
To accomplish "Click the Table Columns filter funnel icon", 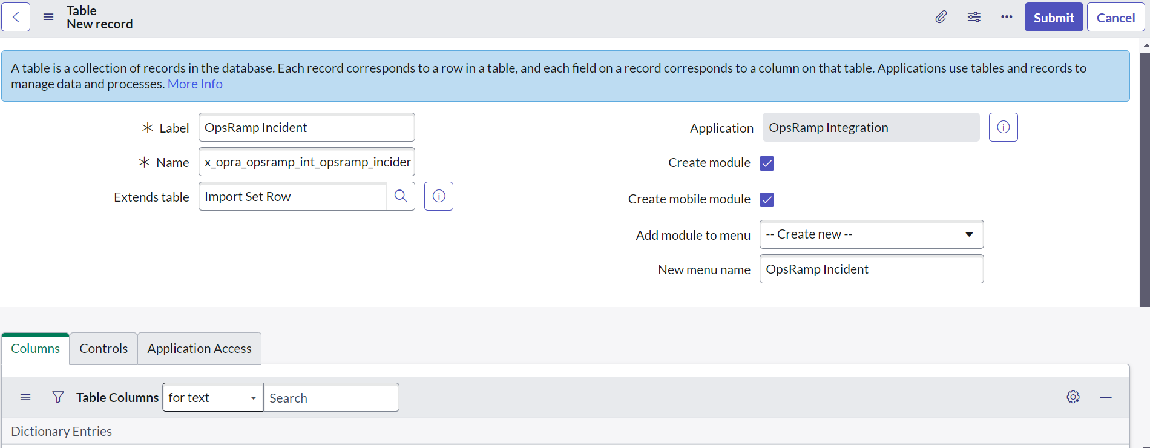I will (58, 397).
